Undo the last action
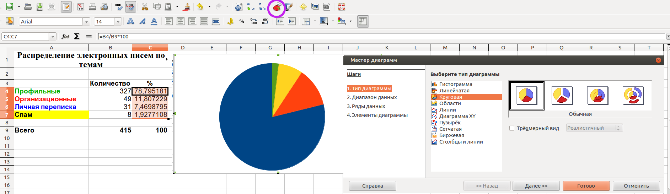Screen dimensions: 670x194 point(200,7)
